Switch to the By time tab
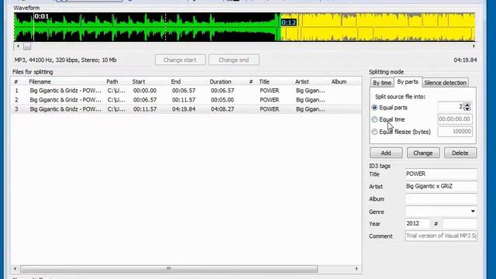This screenshot has height=279, width=496. [x=382, y=83]
